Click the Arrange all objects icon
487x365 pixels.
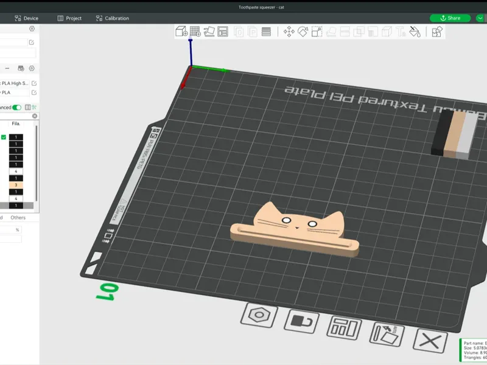point(223,32)
